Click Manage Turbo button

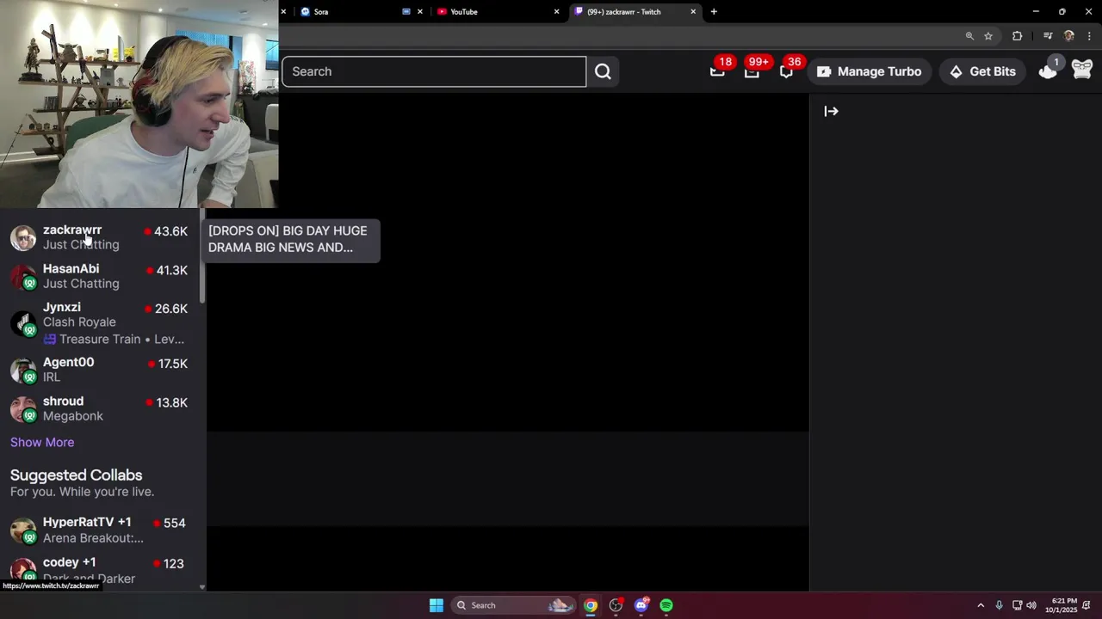click(870, 71)
